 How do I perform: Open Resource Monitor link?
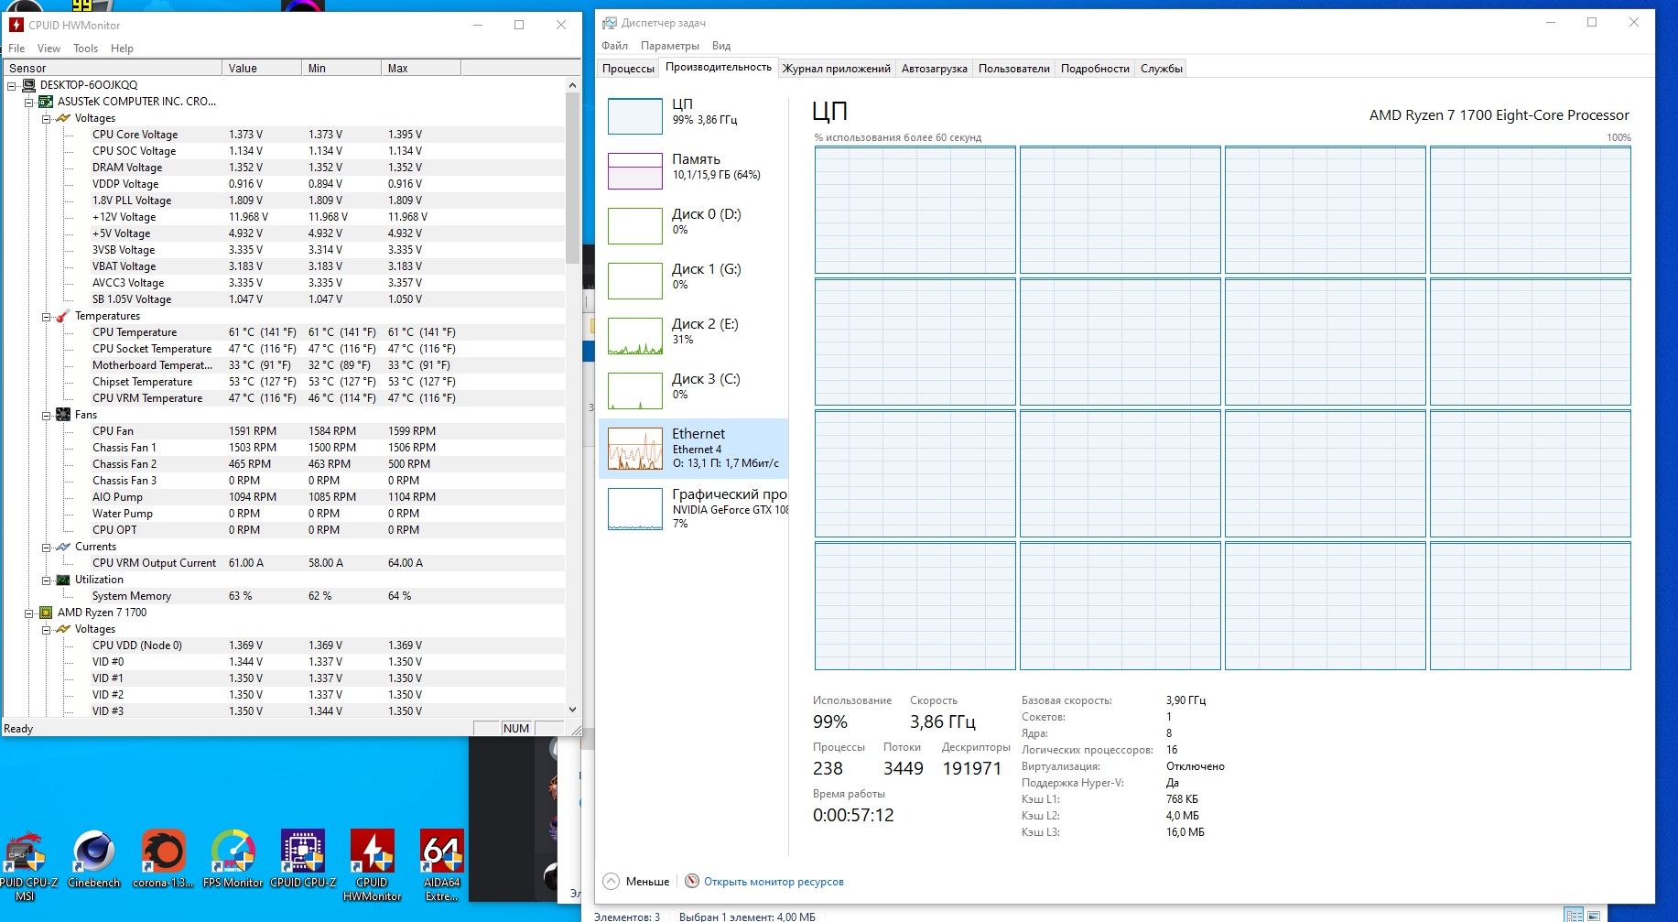click(773, 882)
